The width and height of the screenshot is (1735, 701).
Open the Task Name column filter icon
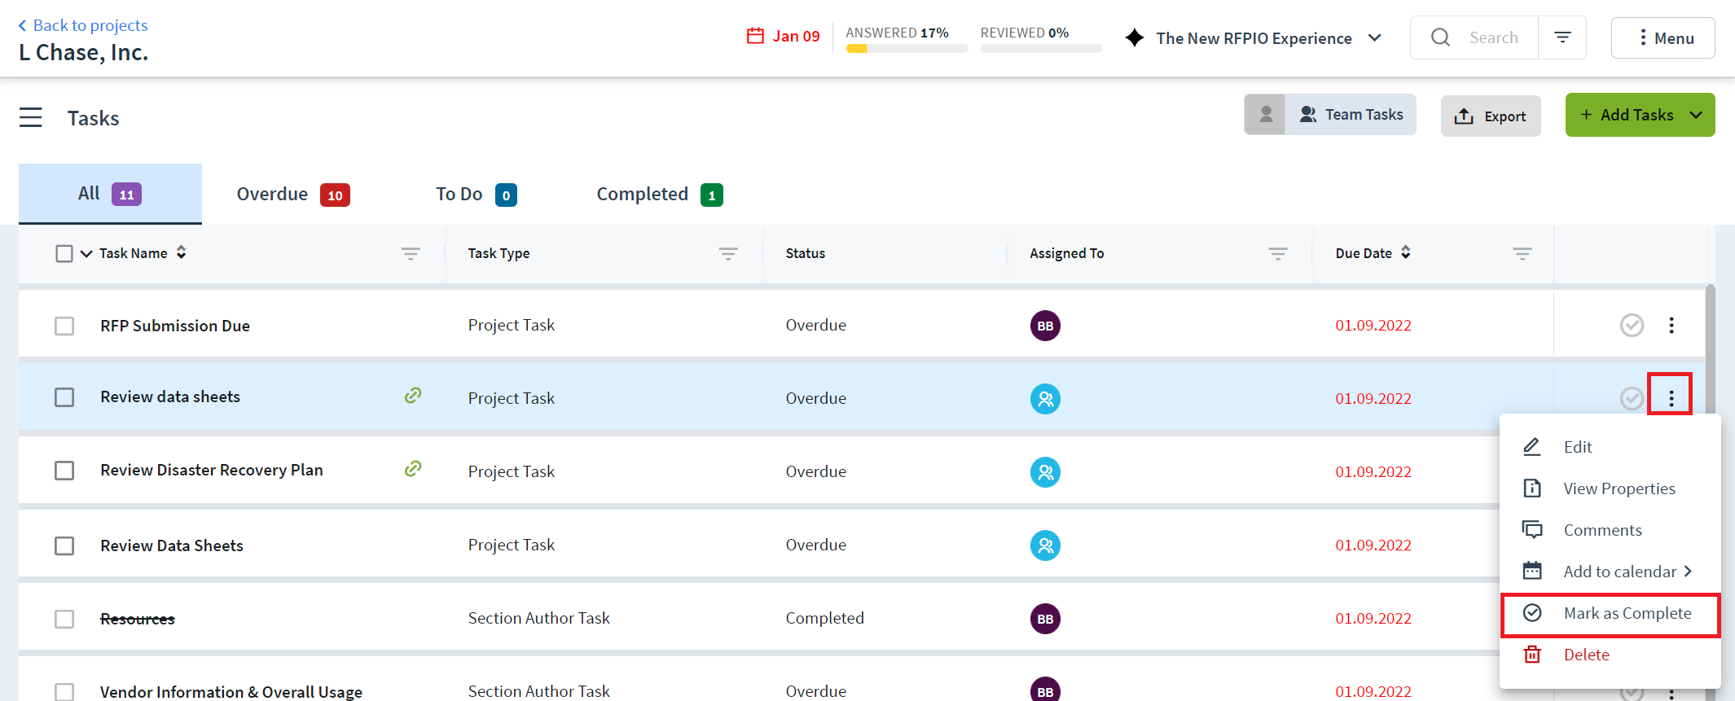coord(411,254)
